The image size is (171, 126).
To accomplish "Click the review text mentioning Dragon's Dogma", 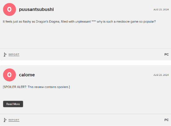I will pyautogui.click(x=79, y=22).
